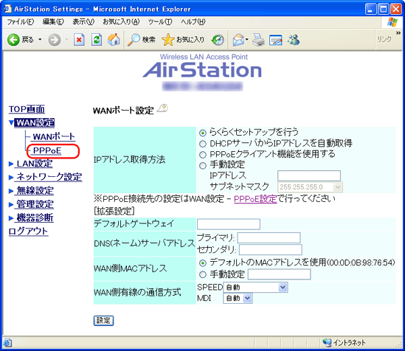Click the Edit page toolbar icon

pyautogui.click(x=275, y=40)
